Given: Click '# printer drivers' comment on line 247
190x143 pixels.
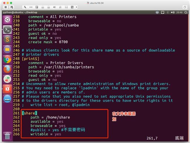Looking at the screenshot, I should [x=40, y=54].
